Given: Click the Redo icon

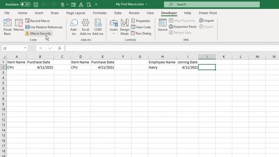Looking at the screenshot, I should click(x=53, y=4).
